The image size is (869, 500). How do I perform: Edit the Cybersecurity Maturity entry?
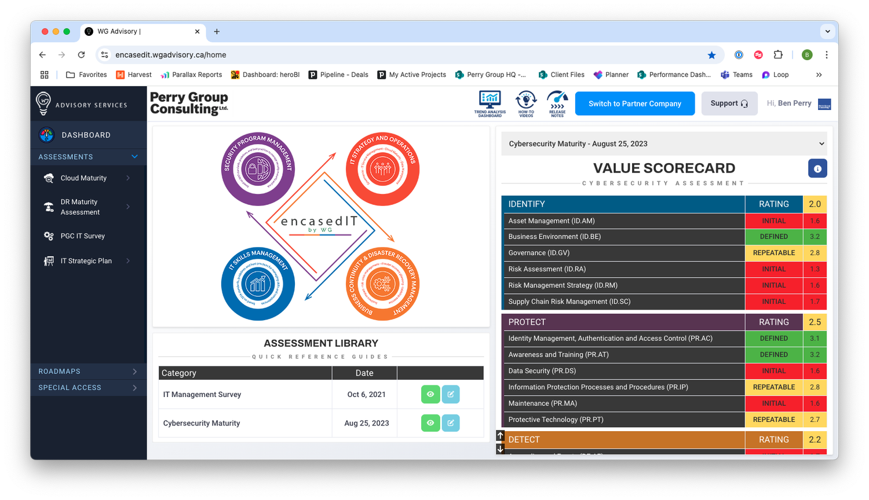451,423
